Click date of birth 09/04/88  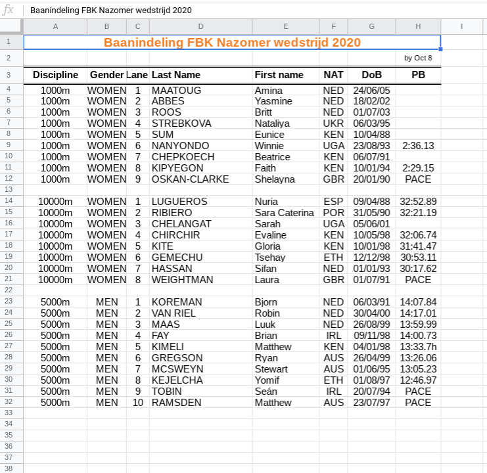coord(371,202)
